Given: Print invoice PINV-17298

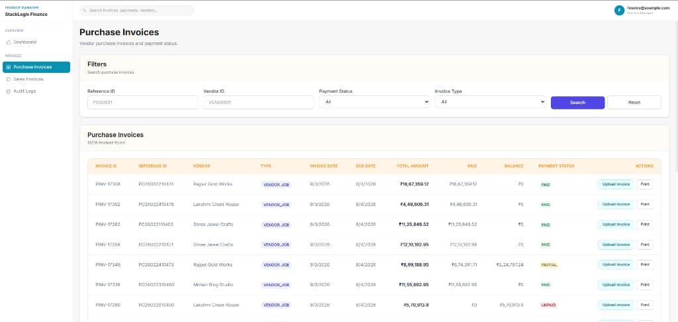Looking at the screenshot, I should click(645, 244).
